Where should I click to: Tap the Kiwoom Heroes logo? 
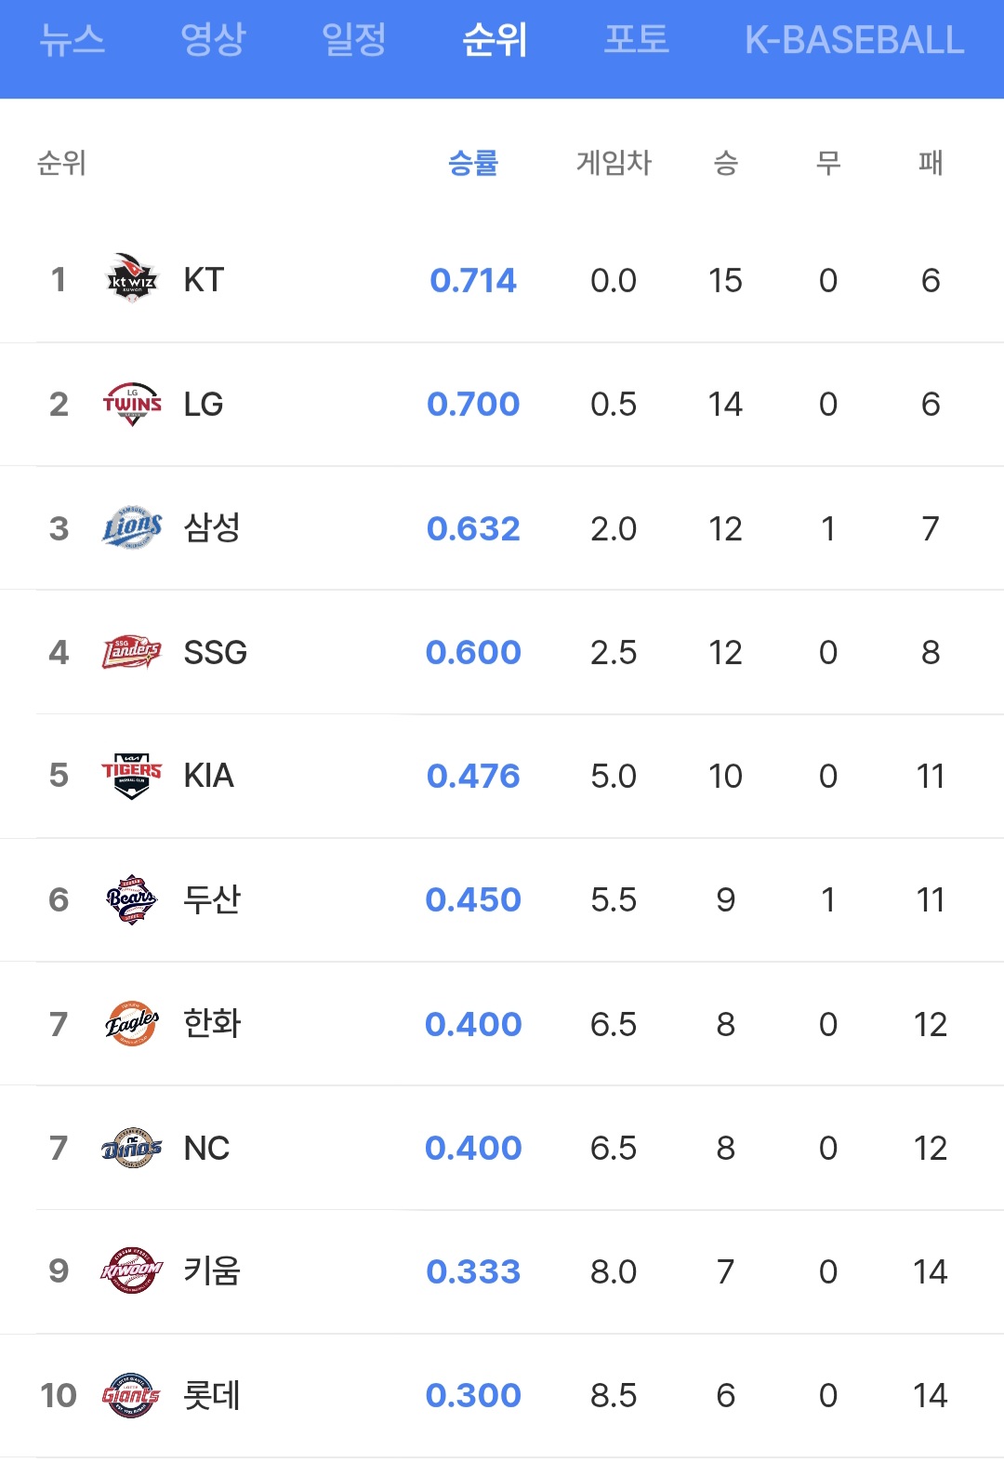click(x=132, y=1270)
